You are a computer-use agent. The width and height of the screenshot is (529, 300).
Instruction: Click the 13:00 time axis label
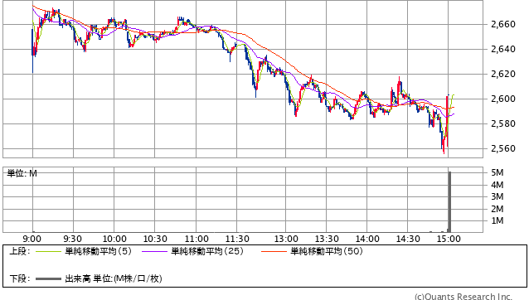click(x=286, y=239)
